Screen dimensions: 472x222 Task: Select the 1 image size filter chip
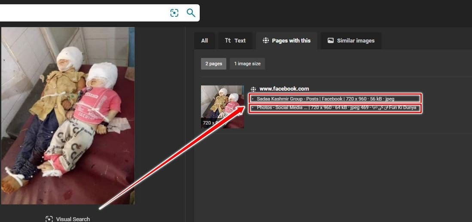click(x=247, y=64)
